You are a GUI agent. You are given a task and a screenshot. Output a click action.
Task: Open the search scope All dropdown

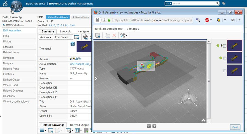tap(168, 3)
